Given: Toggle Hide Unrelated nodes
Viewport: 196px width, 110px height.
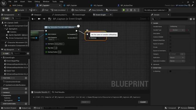Looking at the screenshot, I should click(x=58, y=10).
